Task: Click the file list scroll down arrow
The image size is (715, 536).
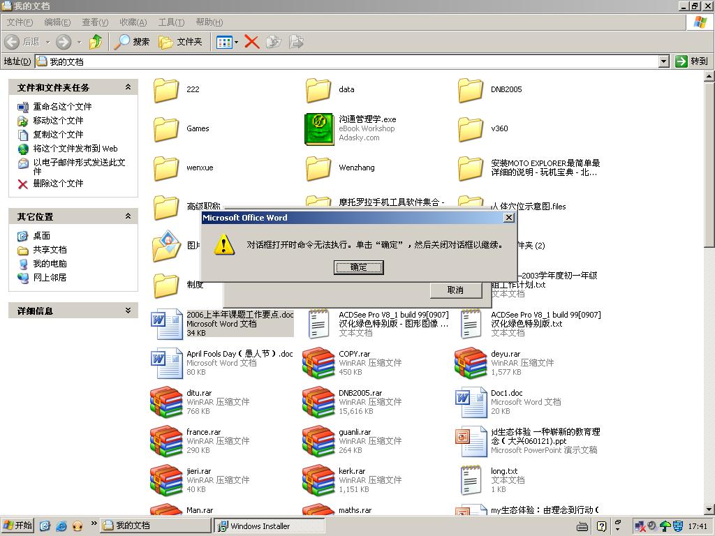Action: coord(709,509)
